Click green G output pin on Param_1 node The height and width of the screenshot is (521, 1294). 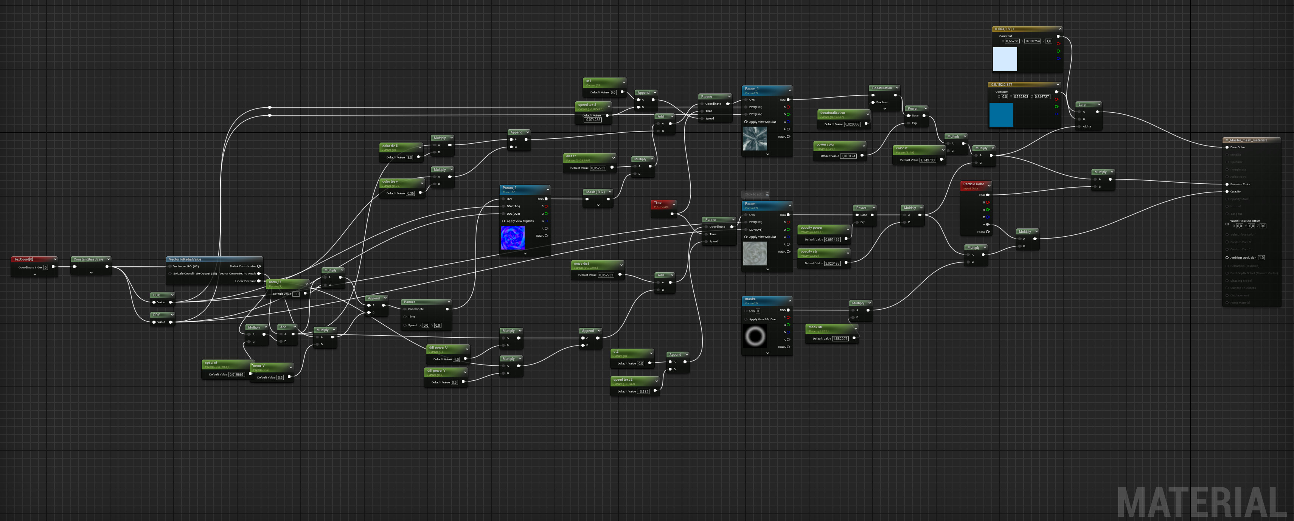tap(788, 115)
